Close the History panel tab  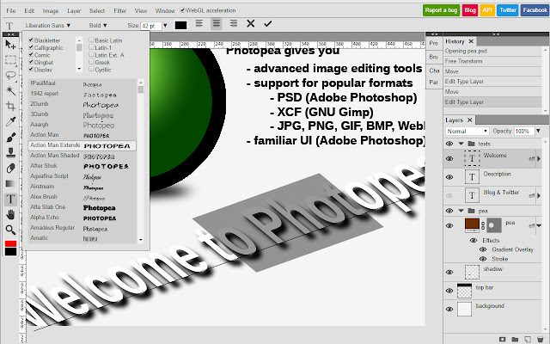pos(471,41)
